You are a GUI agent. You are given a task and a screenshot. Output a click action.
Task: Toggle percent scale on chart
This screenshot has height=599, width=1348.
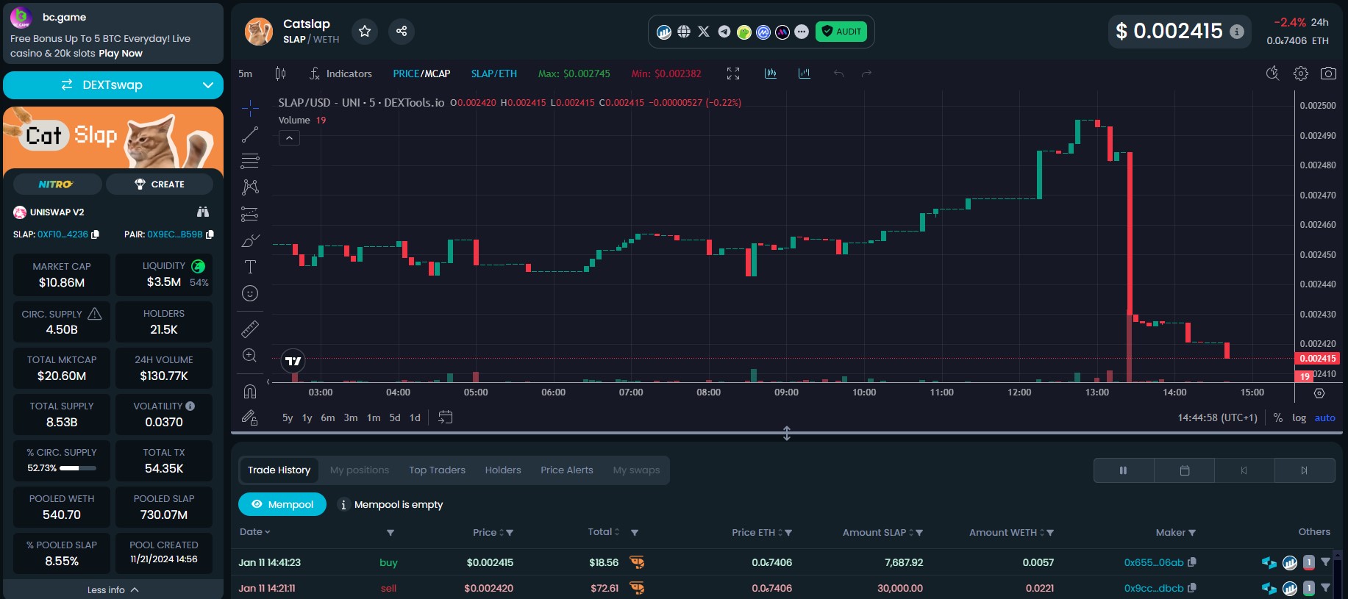pos(1278,417)
